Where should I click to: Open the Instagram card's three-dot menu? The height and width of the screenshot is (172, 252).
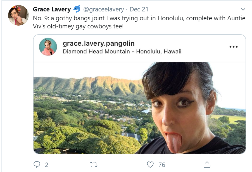tap(233, 47)
